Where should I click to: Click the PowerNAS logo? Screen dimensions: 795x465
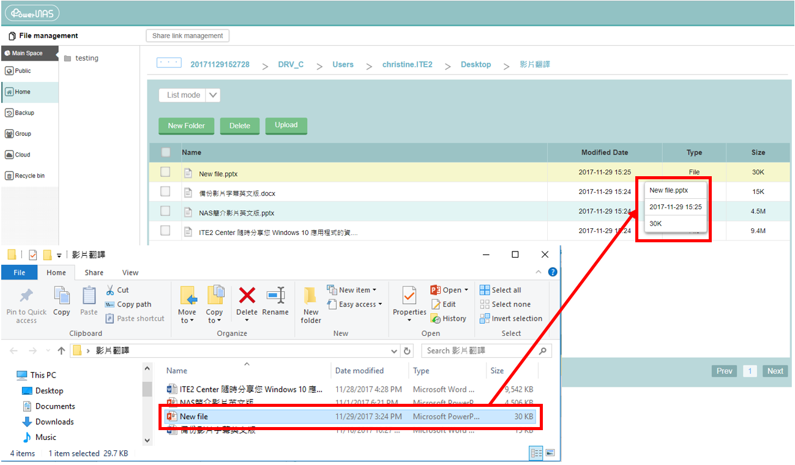pyautogui.click(x=32, y=13)
